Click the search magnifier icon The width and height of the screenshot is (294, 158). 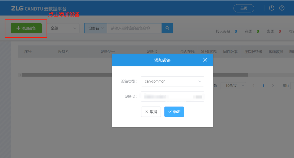pos(167,28)
